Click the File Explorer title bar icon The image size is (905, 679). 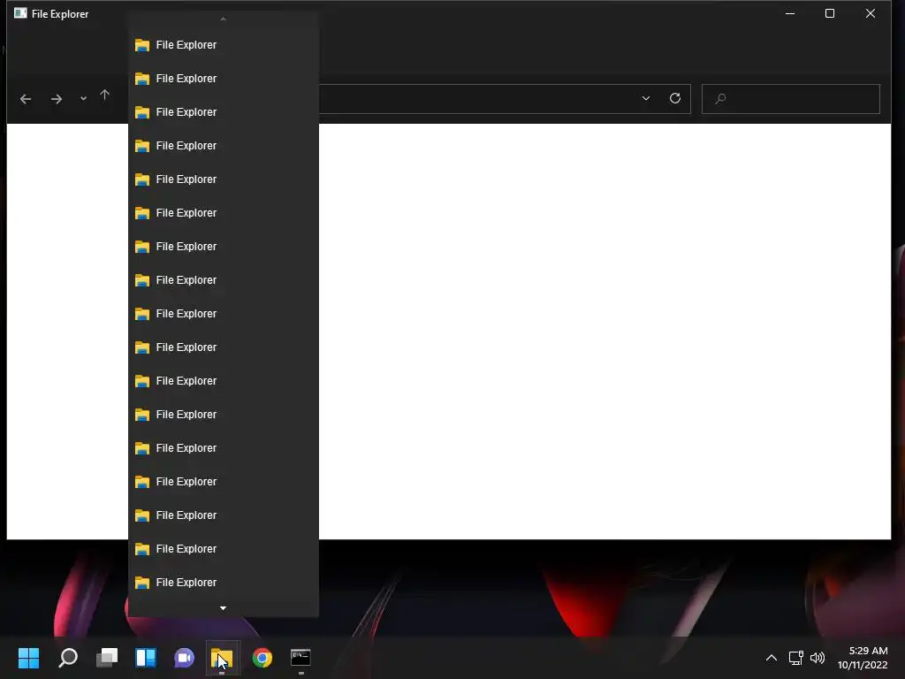20,13
